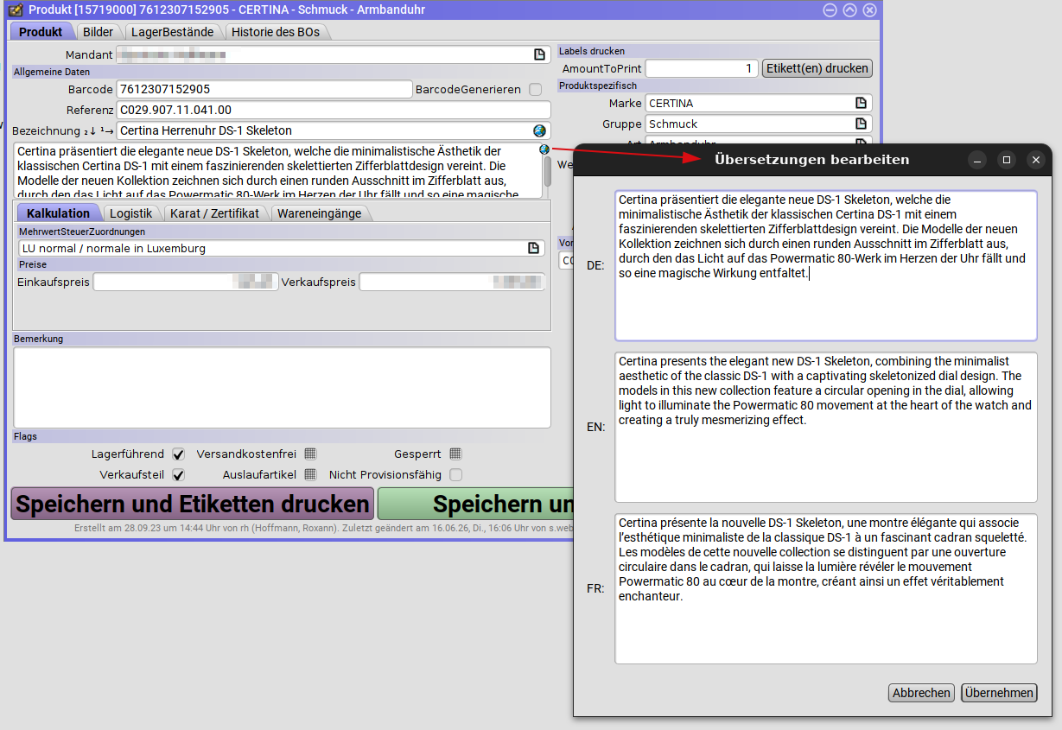Image resolution: width=1062 pixels, height=730 pixels.
Task: Click the FR translation text area
Action: [826, 589]
